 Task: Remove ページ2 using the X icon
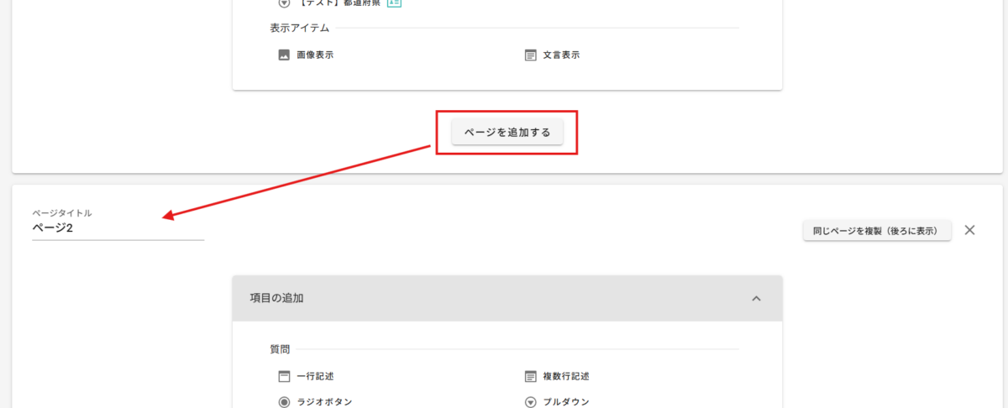pos(969,230)
